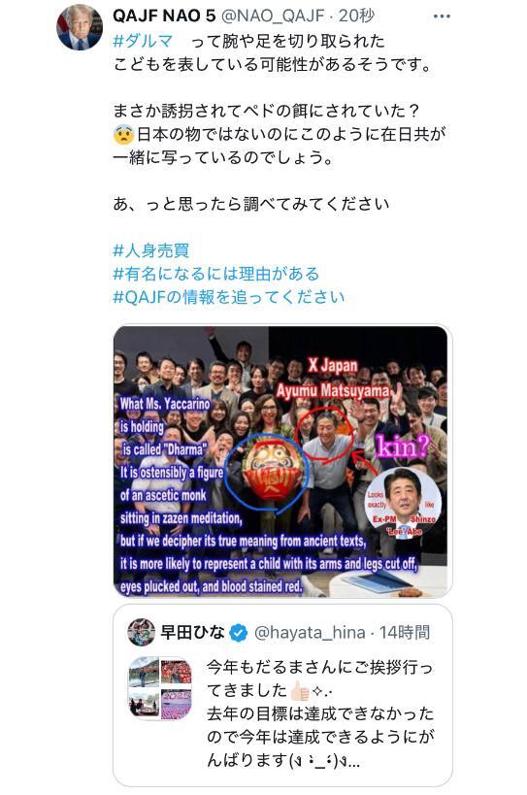The image size is (527, 795).
Task: Click the 早田ひな display name
Action: [x=192, y=632]
